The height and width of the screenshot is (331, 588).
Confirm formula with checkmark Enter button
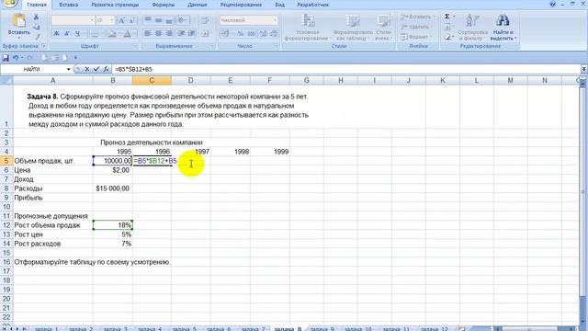pos(96,69)
